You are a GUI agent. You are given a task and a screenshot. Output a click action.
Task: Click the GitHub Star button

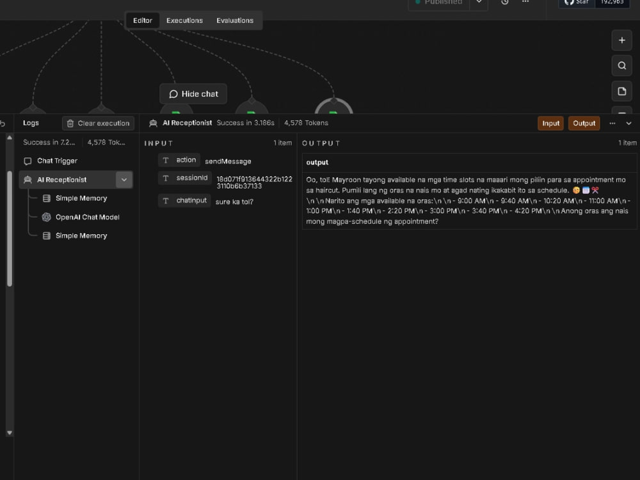click(577, 3)
